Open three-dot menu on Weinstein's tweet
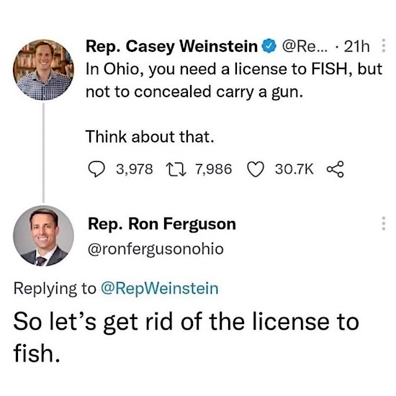This screenshot has height=396, width=396. [383, 45]
